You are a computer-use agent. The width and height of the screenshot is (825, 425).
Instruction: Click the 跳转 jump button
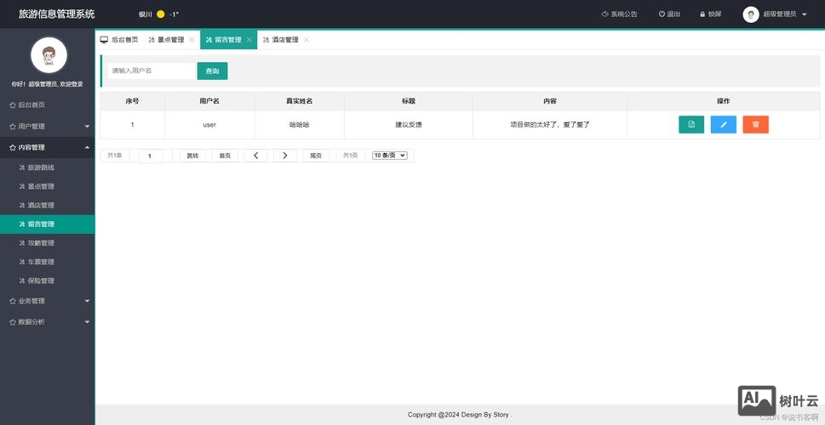192,156
